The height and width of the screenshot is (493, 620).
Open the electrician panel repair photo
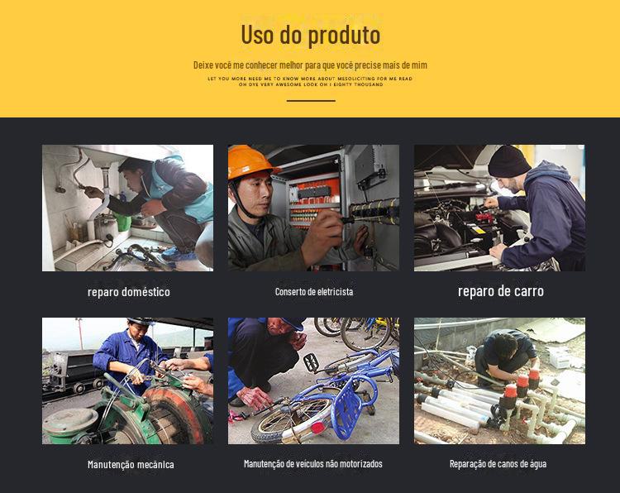pos(313,208)
